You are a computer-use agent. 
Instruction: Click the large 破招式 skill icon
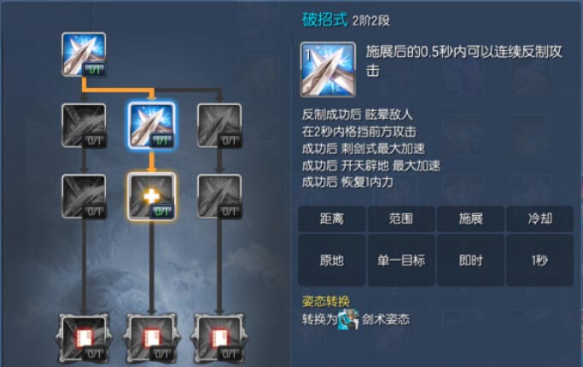328,69
